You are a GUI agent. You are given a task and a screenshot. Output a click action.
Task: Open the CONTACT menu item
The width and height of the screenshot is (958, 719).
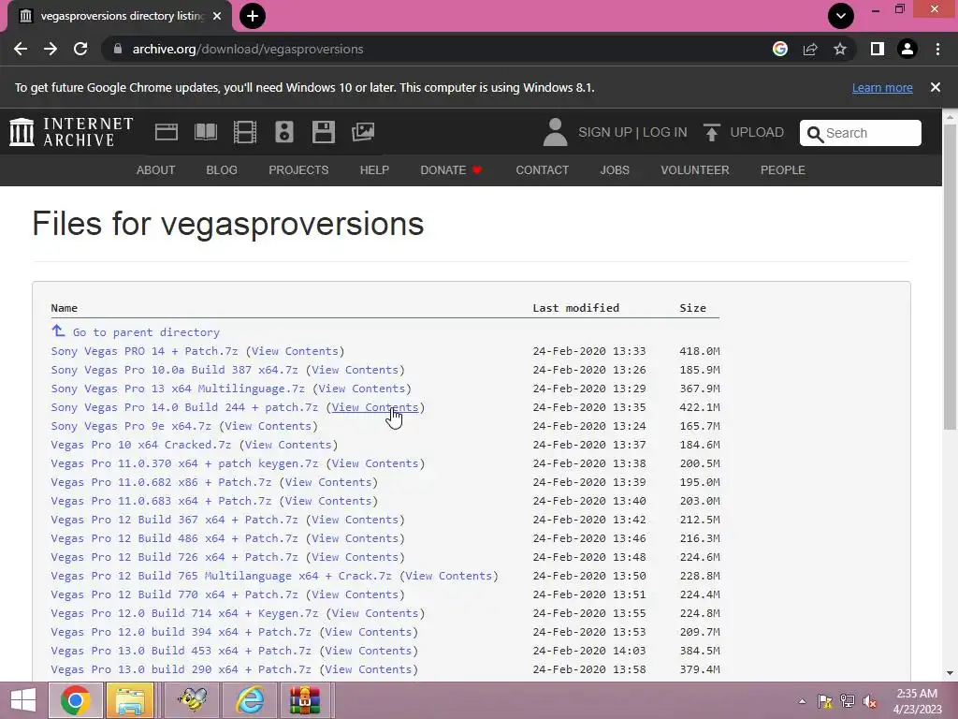[542, 170]
